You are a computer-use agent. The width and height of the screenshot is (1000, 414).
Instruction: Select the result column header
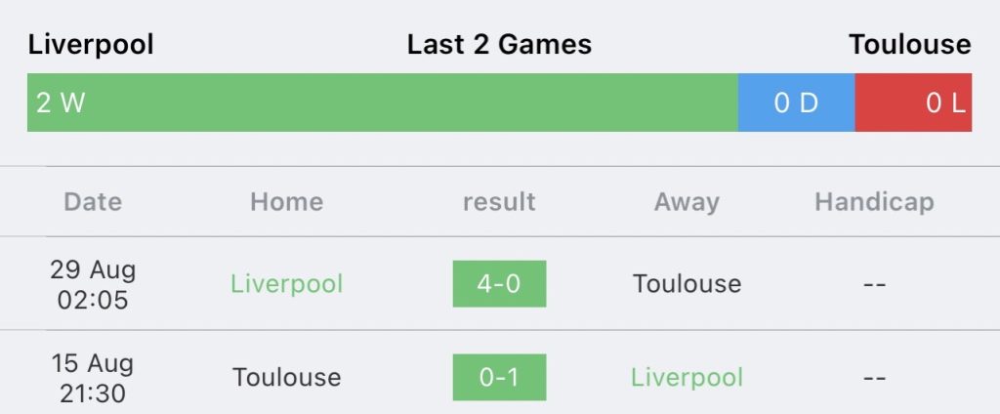click(x=499, y=201)
